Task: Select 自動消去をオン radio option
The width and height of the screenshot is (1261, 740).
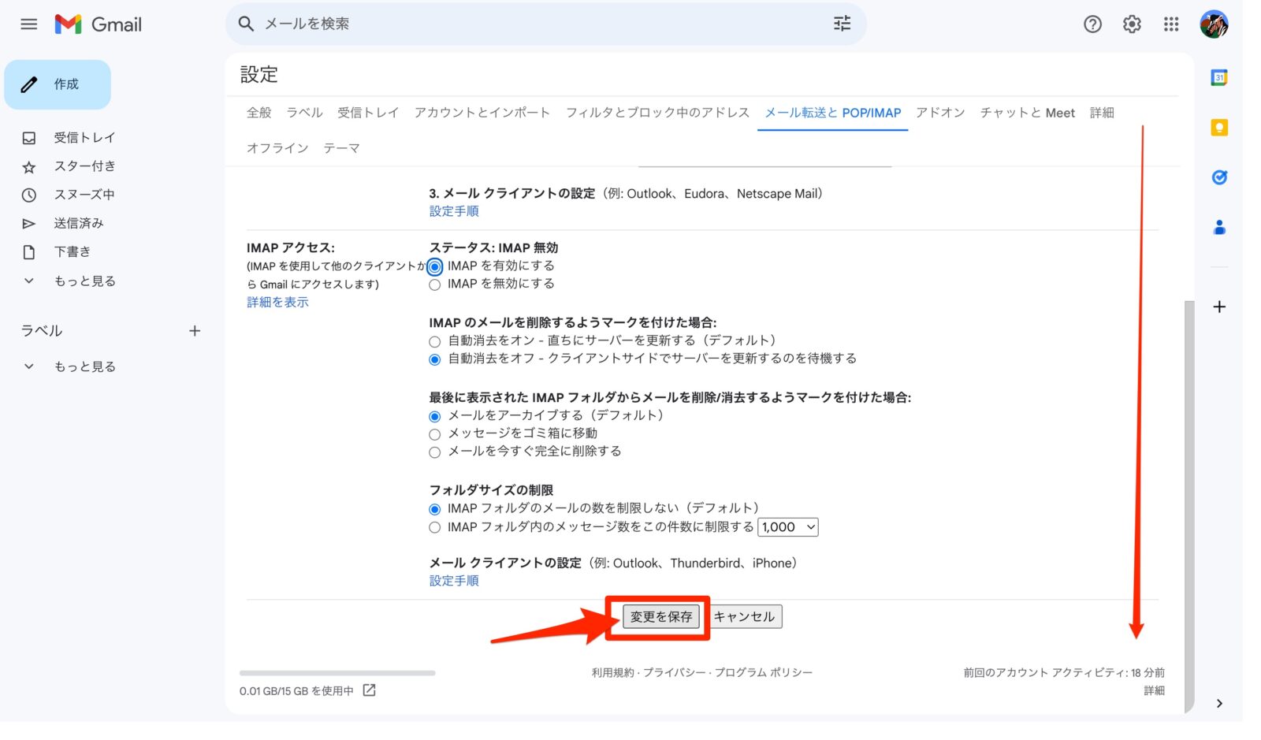Action: 434,341
